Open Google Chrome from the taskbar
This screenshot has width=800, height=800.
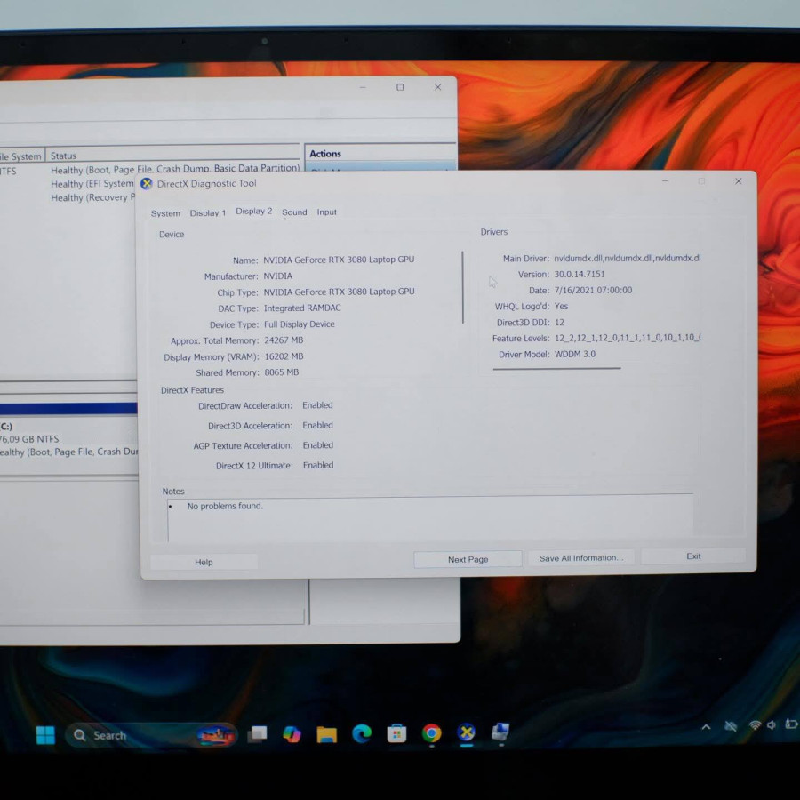pos(432,733)
